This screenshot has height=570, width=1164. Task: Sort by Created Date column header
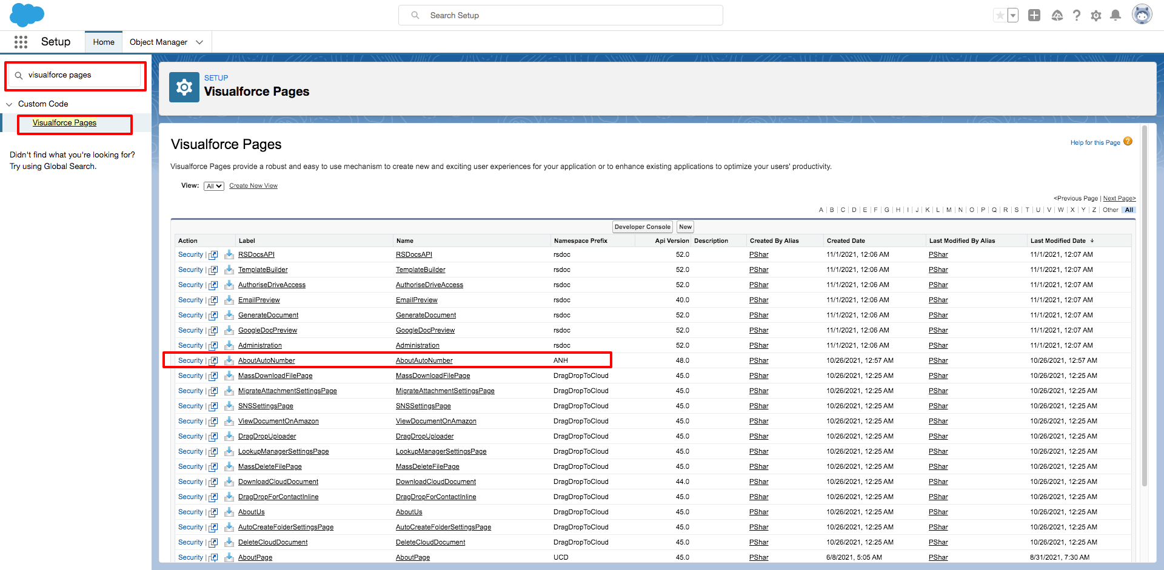coord(846,240)
